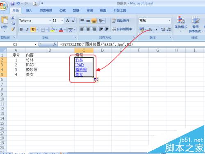The height and width of the screenshot is (154, 205).
Task: Open the 开发工具 Developer tab
Action: click(120, 10)
